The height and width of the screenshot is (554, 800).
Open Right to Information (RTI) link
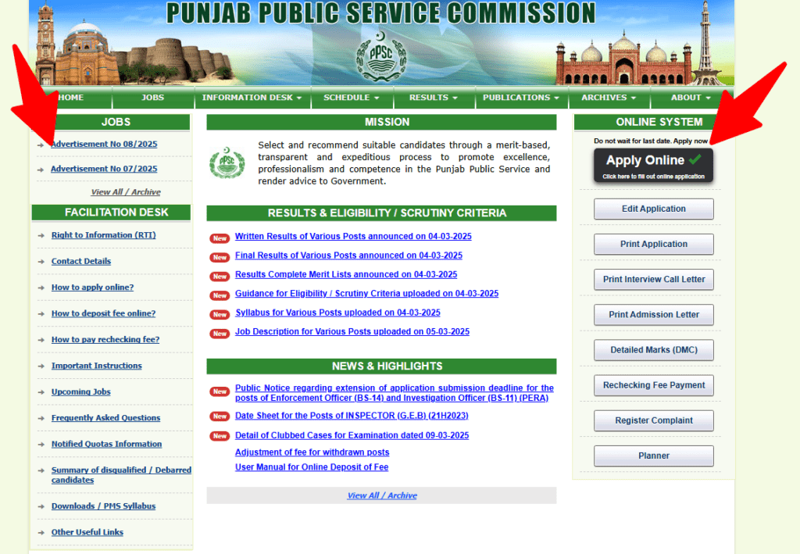(104, 235)
